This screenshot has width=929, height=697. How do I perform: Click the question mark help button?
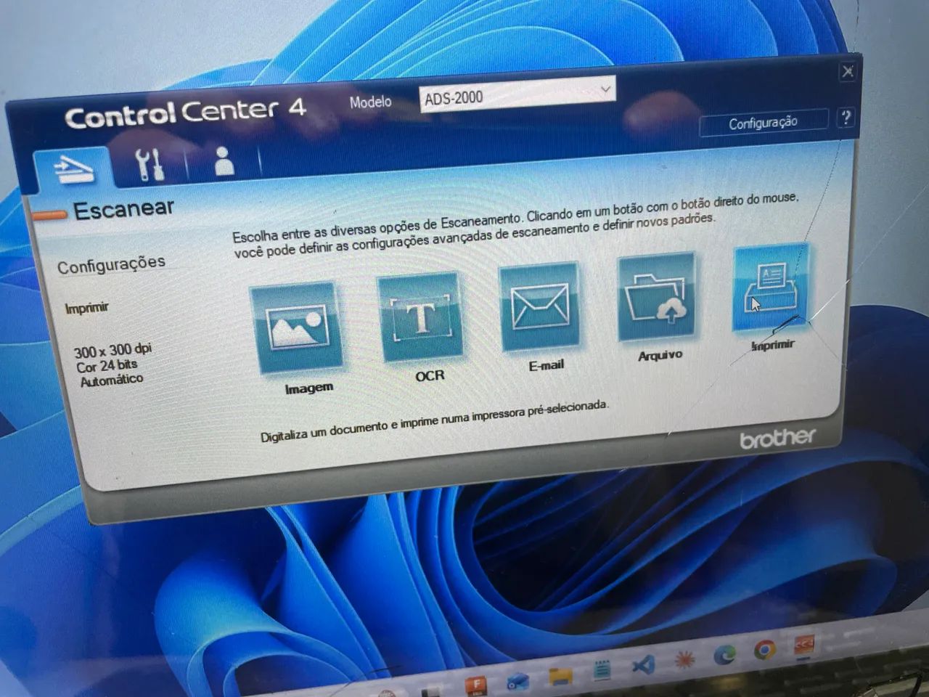coord(846,118)
